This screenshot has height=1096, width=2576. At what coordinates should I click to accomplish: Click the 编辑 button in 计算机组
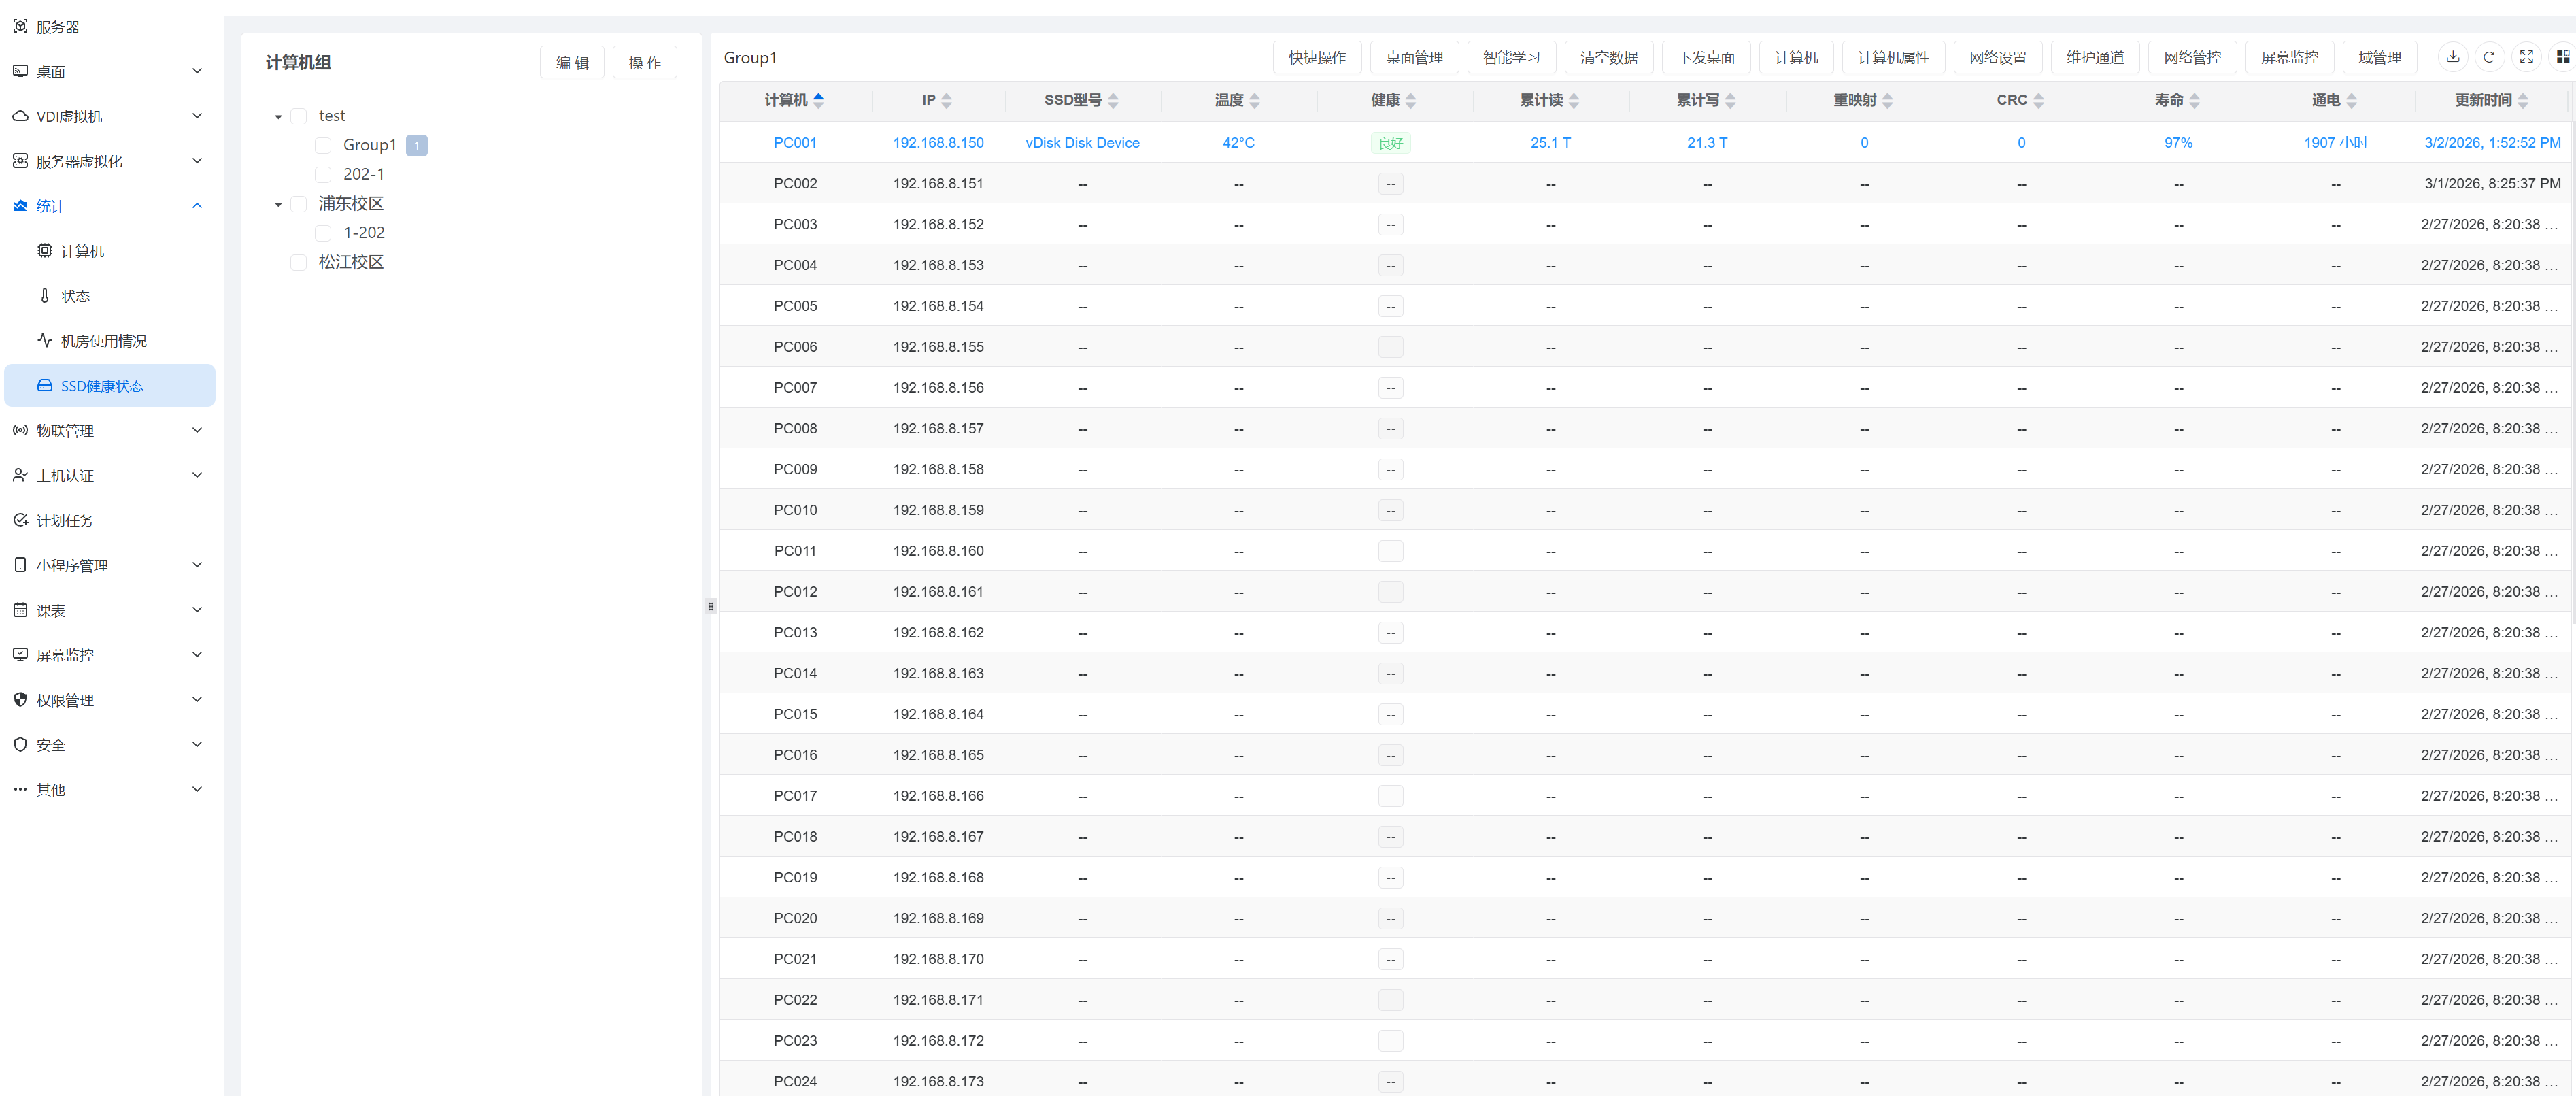(572, 63)
